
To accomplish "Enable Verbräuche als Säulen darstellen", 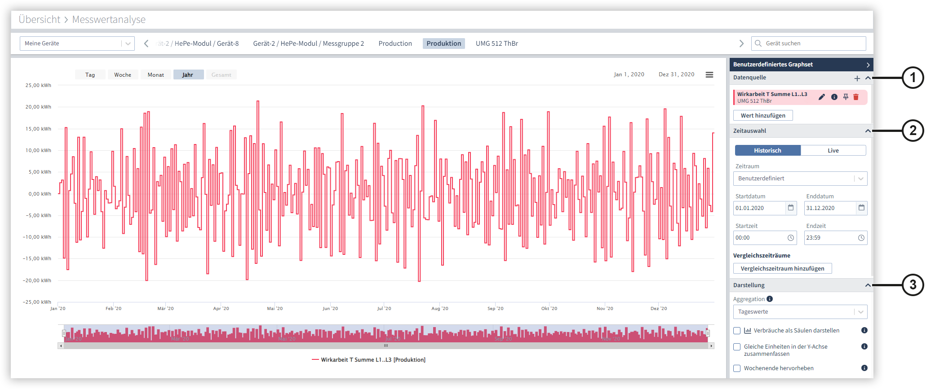I will (737, 331).
